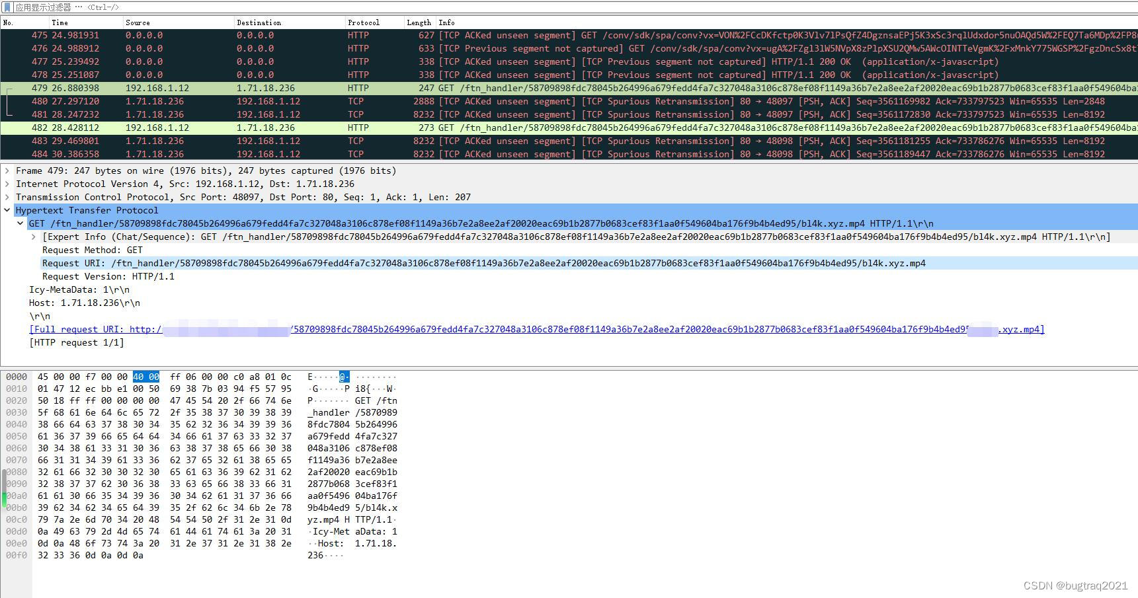This screenshot has width=1138, height=598.
Task: Click highlighted hex bytes 40 00
Action: [x=146, y=377]
